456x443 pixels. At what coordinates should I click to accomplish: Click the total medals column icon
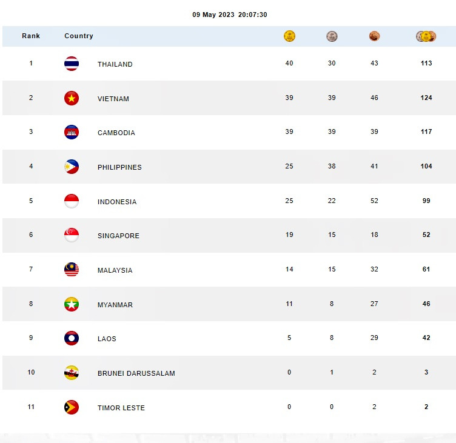[x=426, y=36]
